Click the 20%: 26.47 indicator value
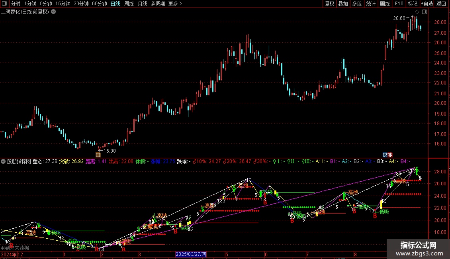This screenshot has width=450, height=259. click(x=237, y=161)
